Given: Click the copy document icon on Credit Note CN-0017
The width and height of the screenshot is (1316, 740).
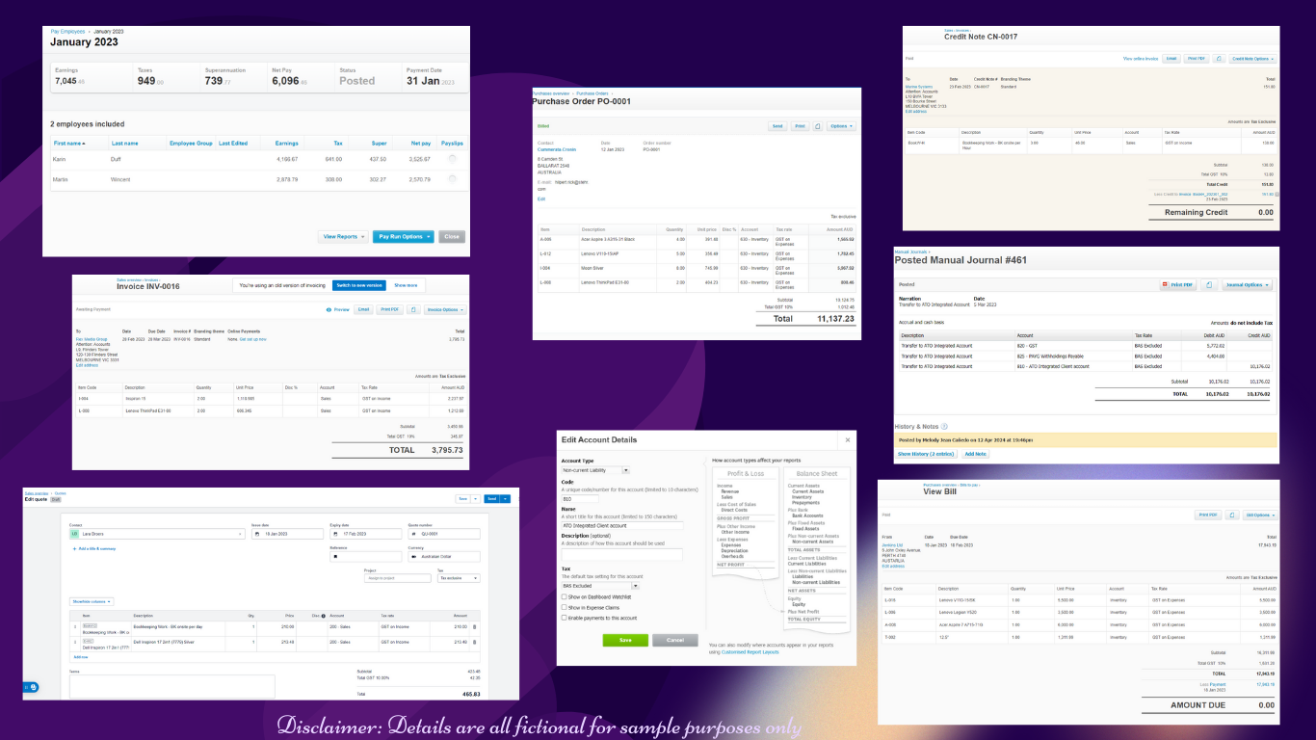Looking at the screenshot, I should (x=1218, y=59).
